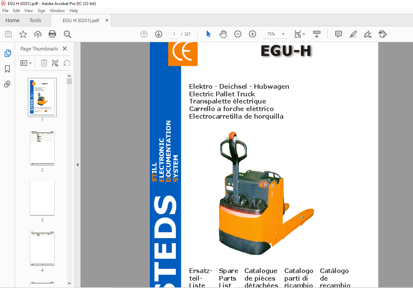Zoom in with the plus button
The width and height of the screenshot is (413, 288).
[x=253, y=34]
